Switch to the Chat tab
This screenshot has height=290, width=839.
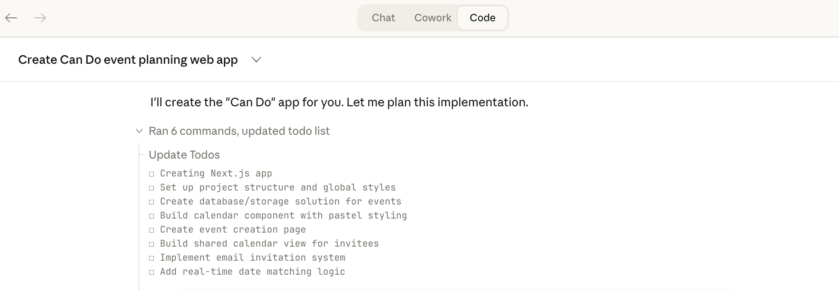(x=383, y=18)
